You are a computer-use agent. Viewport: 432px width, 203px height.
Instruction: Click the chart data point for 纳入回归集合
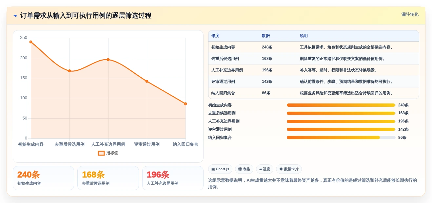pyautogui.click(x=186, y=104)
